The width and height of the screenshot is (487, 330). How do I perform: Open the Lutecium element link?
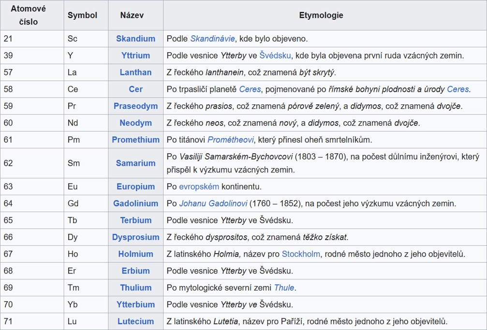[135, 321]
